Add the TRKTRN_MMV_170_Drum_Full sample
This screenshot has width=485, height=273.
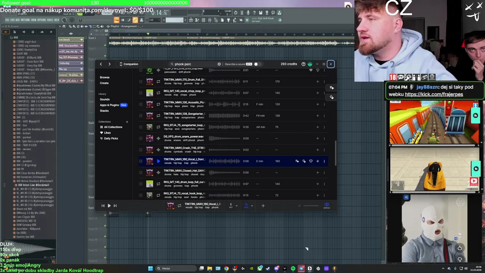(x=318, y=82)
